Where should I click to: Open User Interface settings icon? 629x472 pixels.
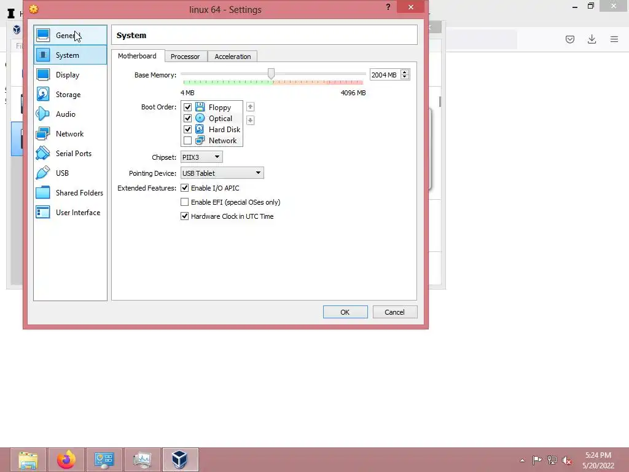43,212
